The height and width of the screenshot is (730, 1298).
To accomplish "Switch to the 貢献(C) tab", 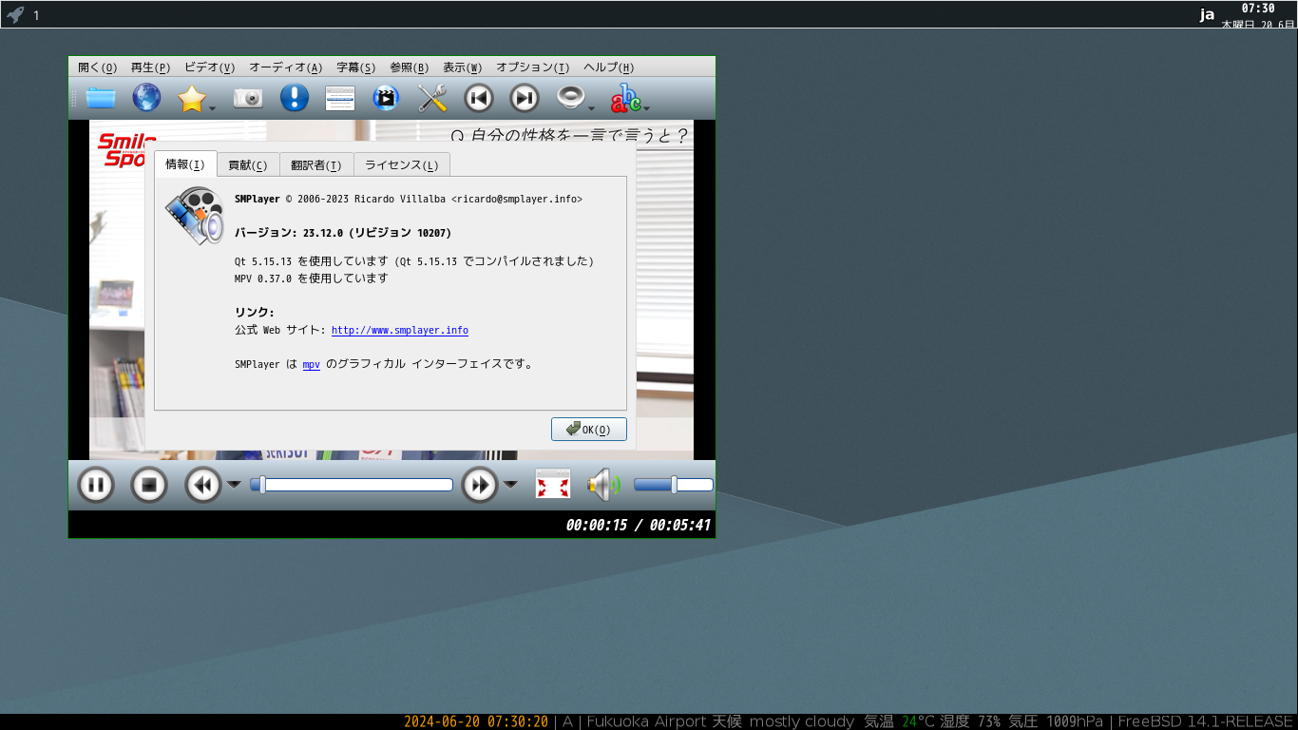I will (x=248, y=164).
